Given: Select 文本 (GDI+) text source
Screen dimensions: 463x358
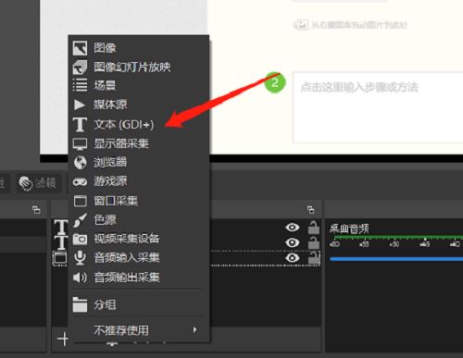Looking at the screenshot, I should (x=139, y=125).
